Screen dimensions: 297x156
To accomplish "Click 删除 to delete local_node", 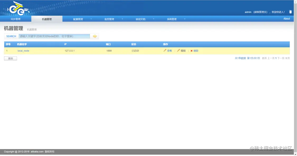I will (196, 51).
